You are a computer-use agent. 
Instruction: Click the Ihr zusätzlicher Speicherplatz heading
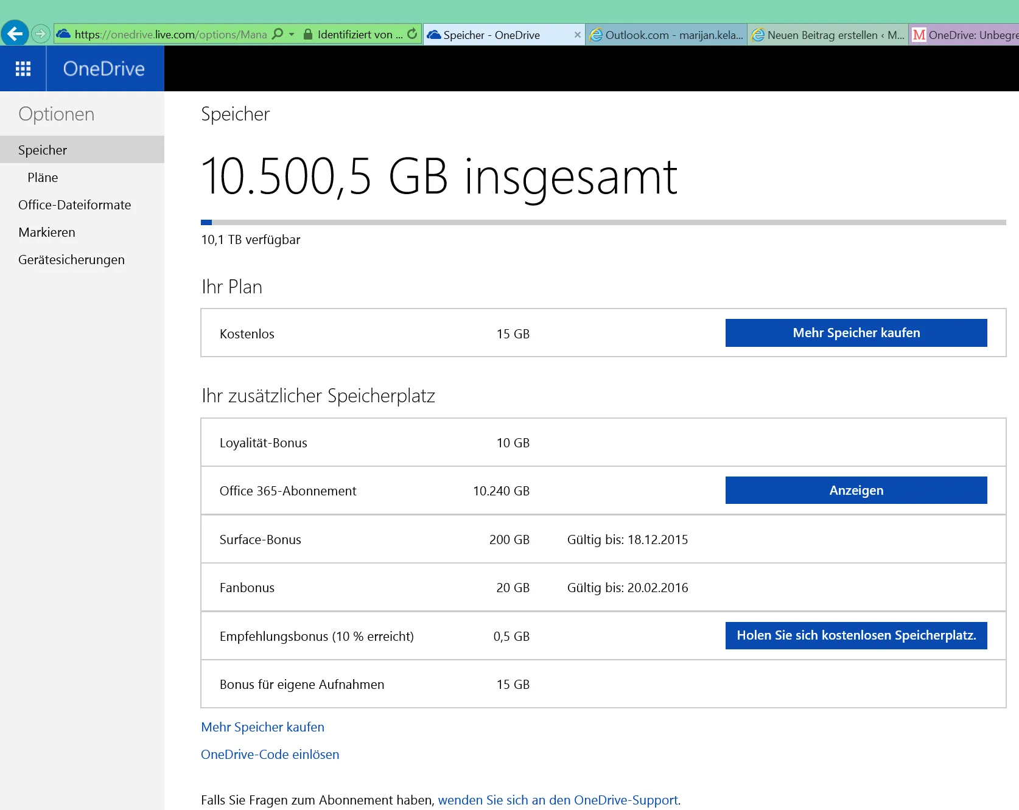(x=318, y=396)
